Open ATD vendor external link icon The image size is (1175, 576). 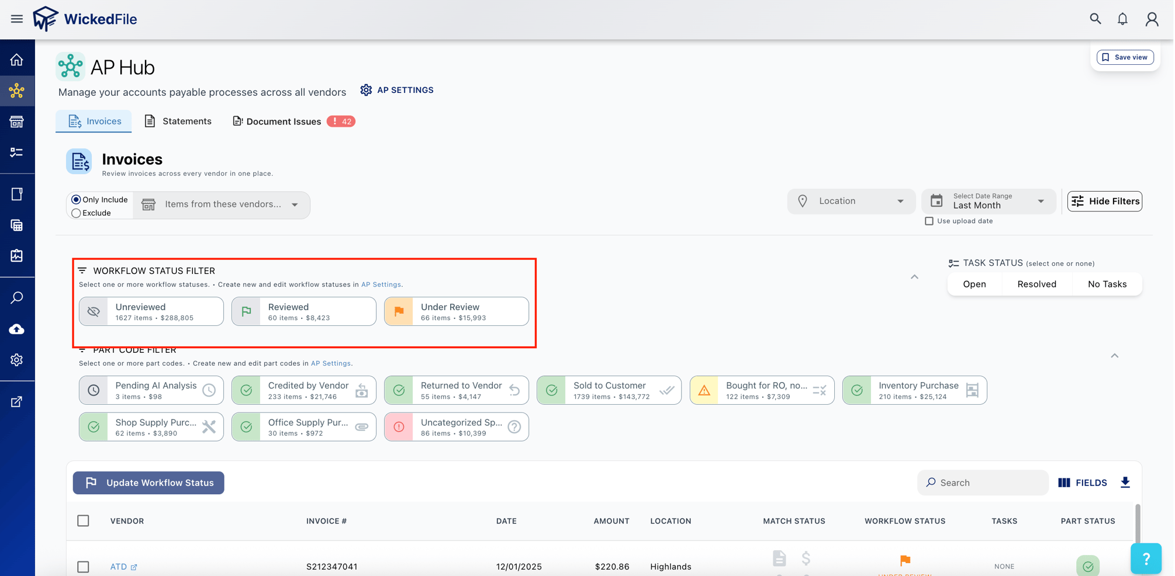(134, 567)
